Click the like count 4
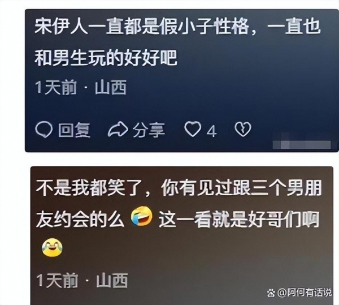339x305 pixels. [x=211, y=131]
